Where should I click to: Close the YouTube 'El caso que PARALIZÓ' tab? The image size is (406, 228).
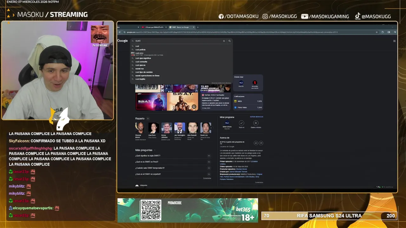[166, 27]
